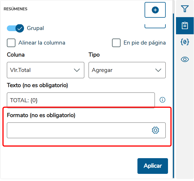Click the RESÚMENES section header
Viewport: 194px width, 181px height.
tap(15, 9)
